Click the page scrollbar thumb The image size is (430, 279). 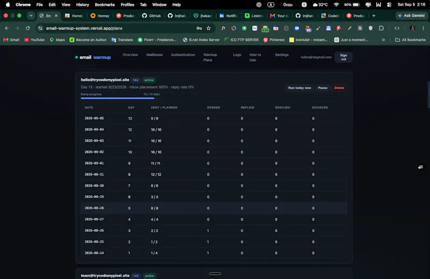click(x=428, y=94)
